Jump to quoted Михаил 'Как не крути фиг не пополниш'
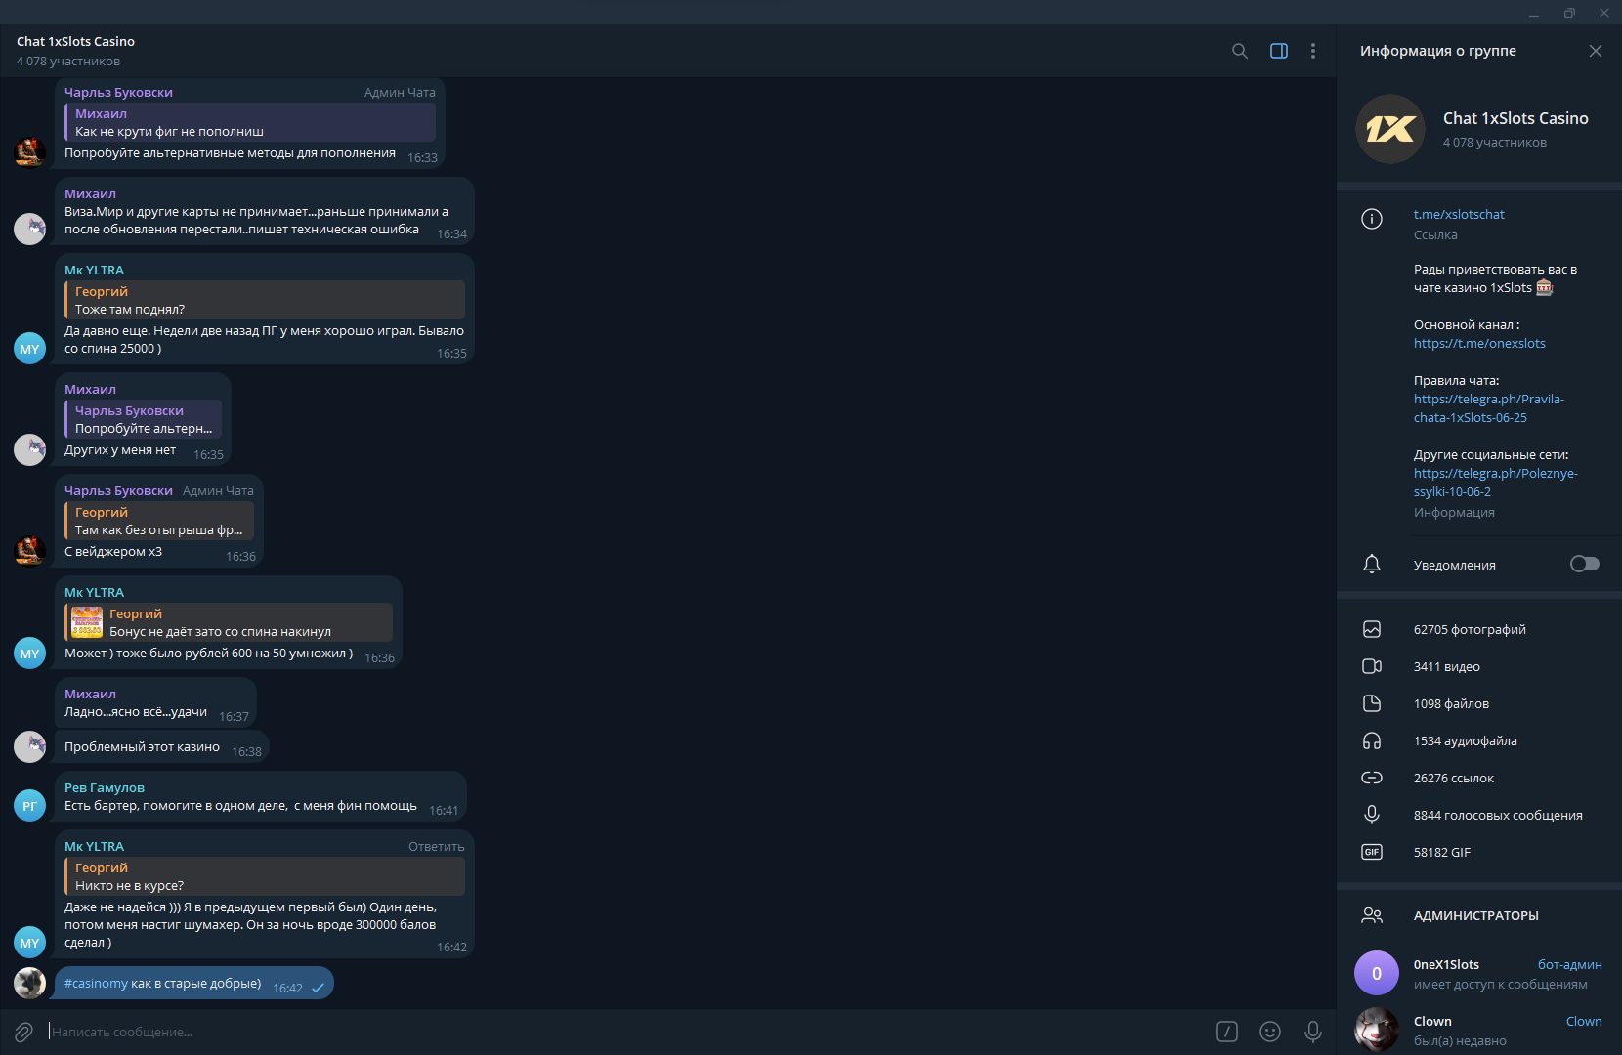 tap(250, 122)
